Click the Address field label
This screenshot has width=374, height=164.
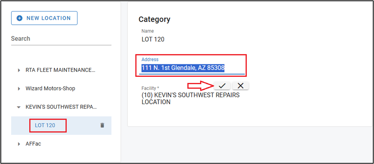click(x=150, y=59)
